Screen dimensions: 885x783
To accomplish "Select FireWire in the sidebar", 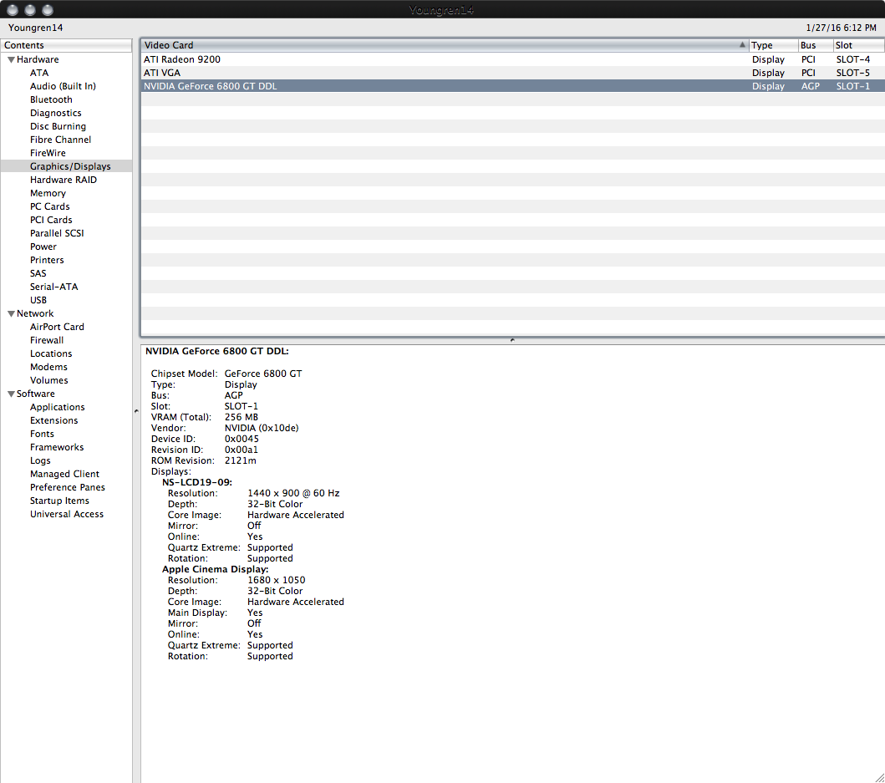I will 48,154.
